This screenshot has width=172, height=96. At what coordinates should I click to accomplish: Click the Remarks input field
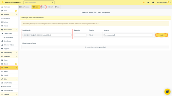128,35
